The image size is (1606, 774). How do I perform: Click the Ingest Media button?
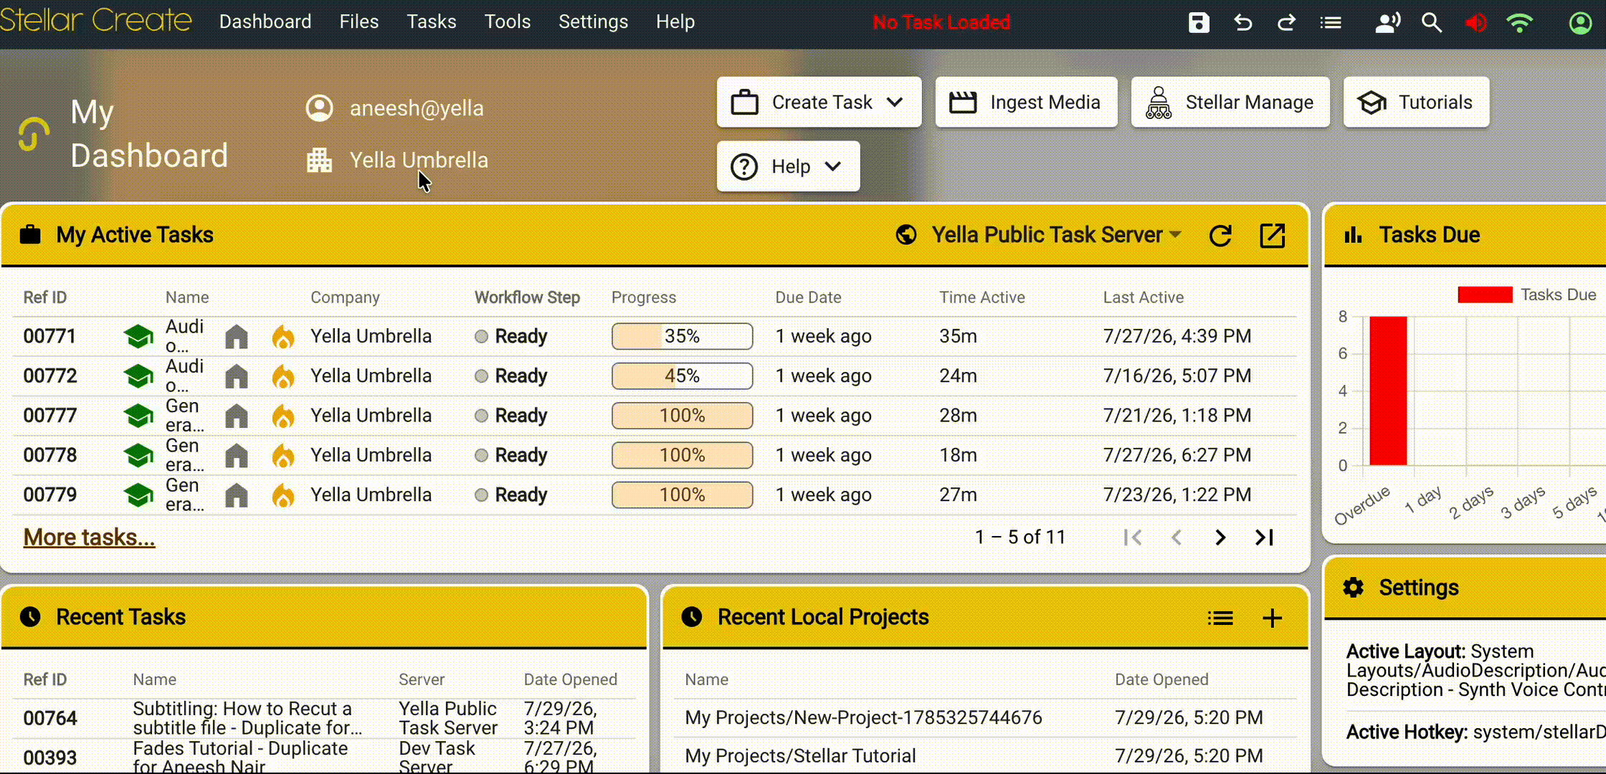click(x=1026, y=102)
